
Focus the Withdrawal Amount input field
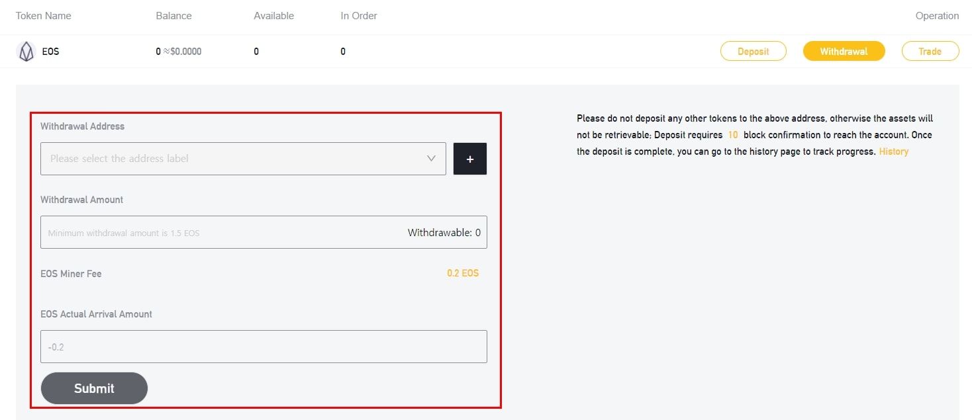pyautogui.click(x=264, y=232)
